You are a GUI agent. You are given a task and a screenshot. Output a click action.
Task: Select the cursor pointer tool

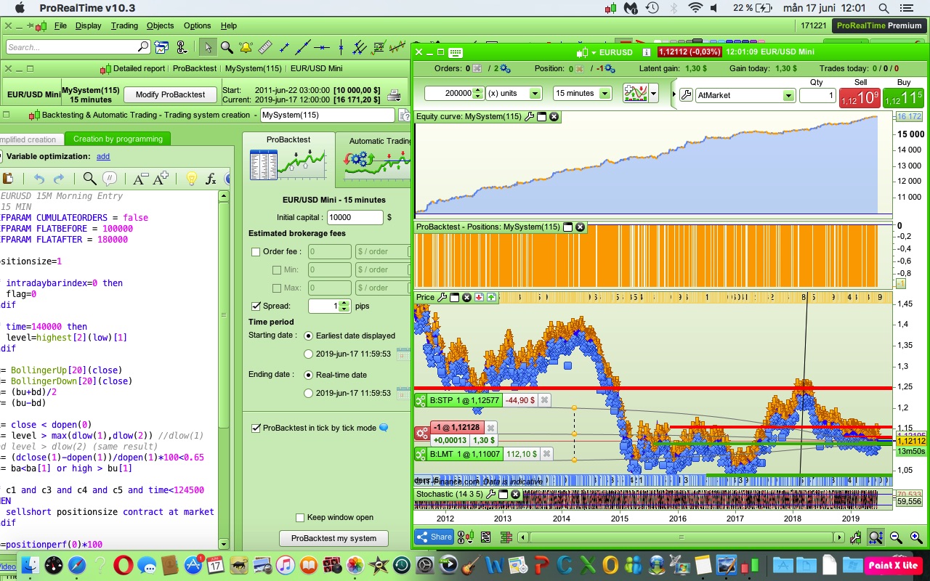click(208, 47)
